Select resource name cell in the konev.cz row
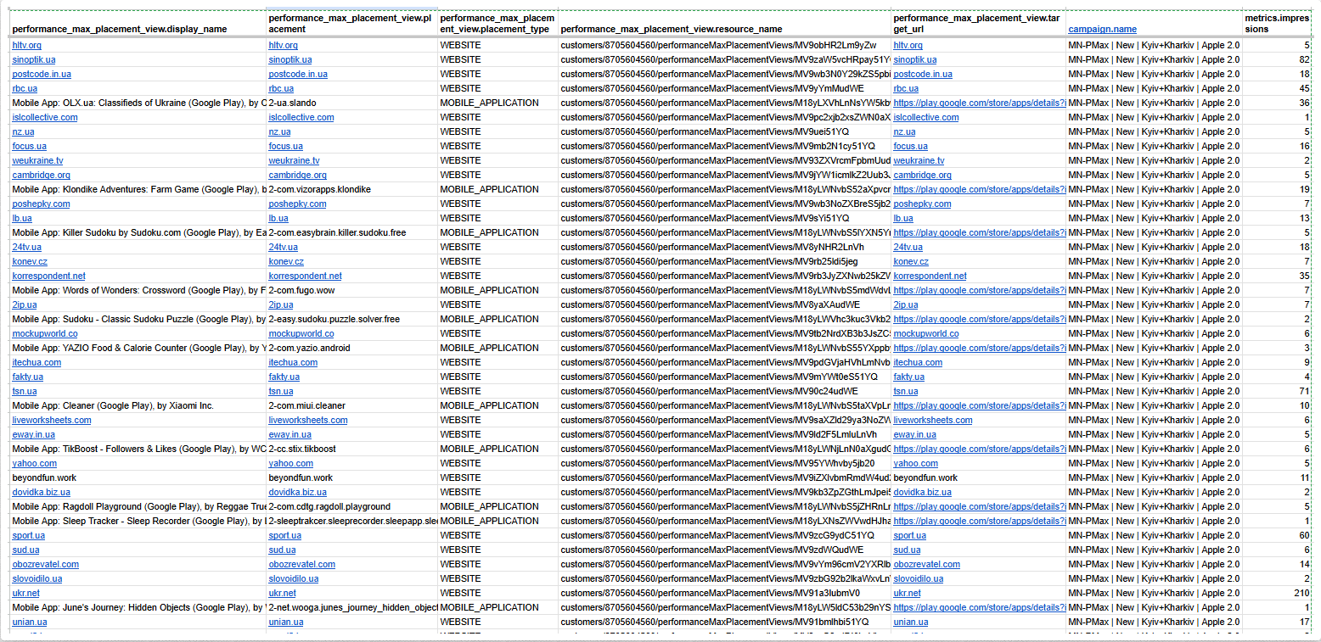 724,261
